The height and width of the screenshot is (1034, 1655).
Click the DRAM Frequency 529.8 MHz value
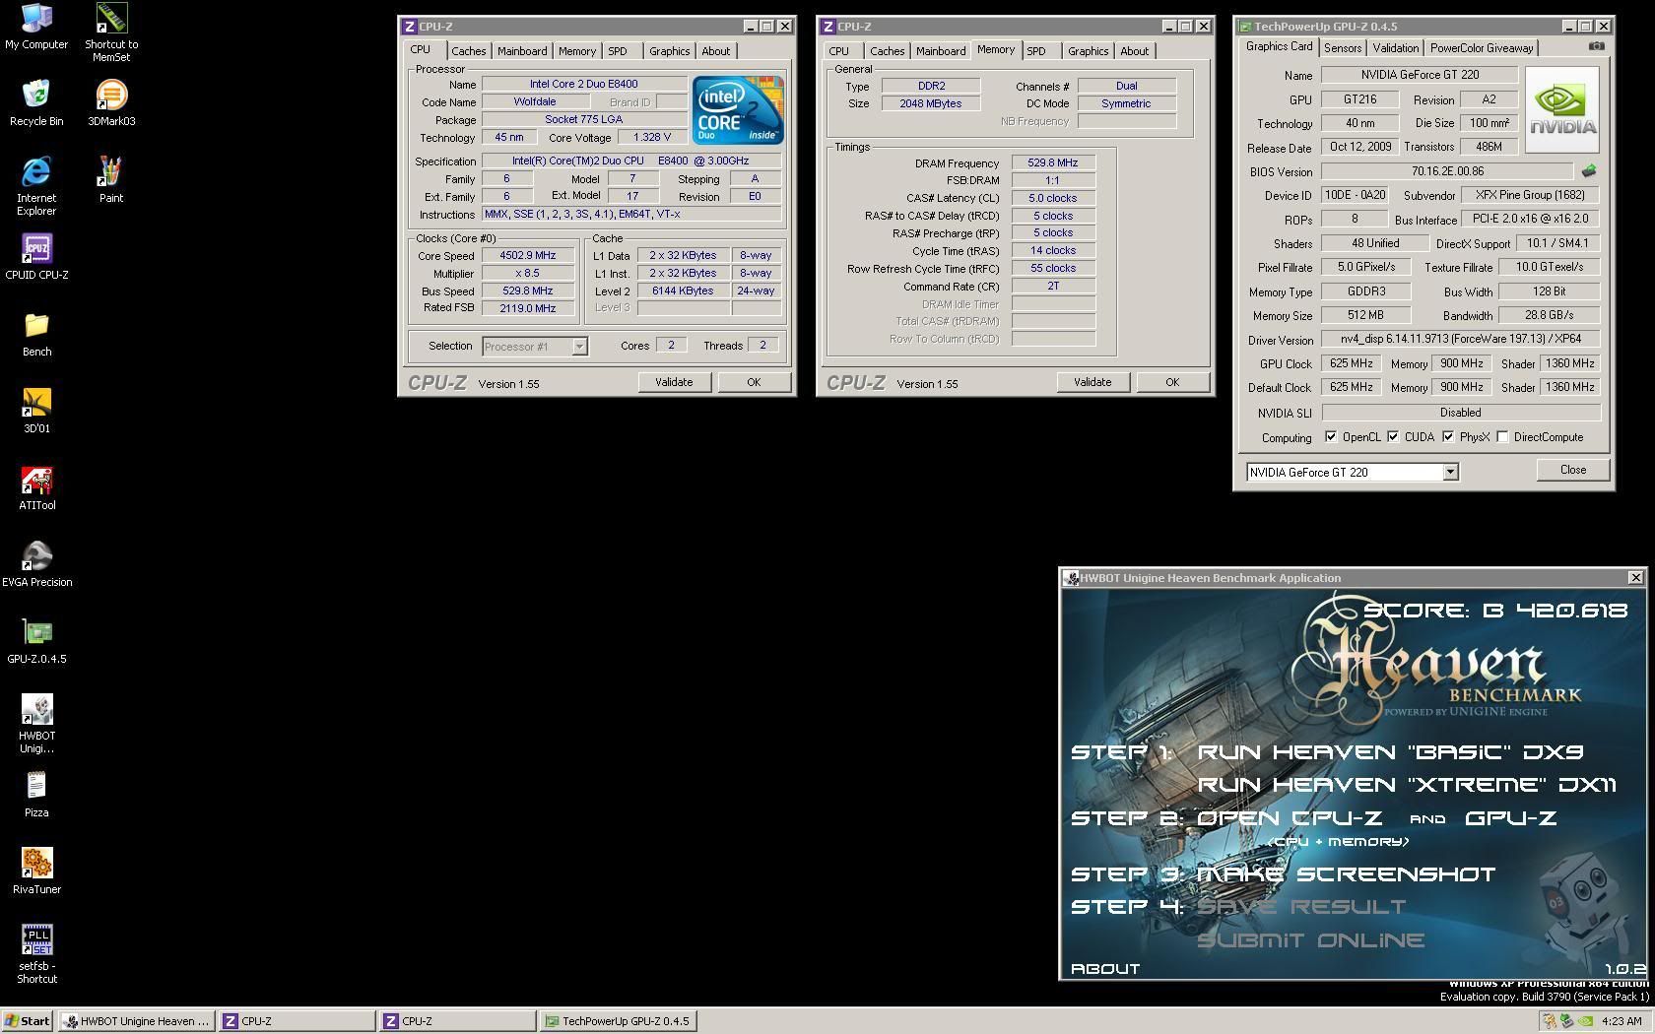tap(1052, 162)
